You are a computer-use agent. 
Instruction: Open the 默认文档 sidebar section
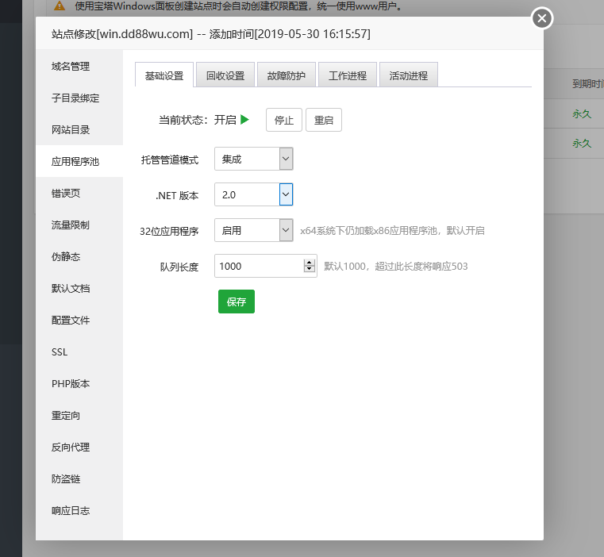(x=79, y=288)
